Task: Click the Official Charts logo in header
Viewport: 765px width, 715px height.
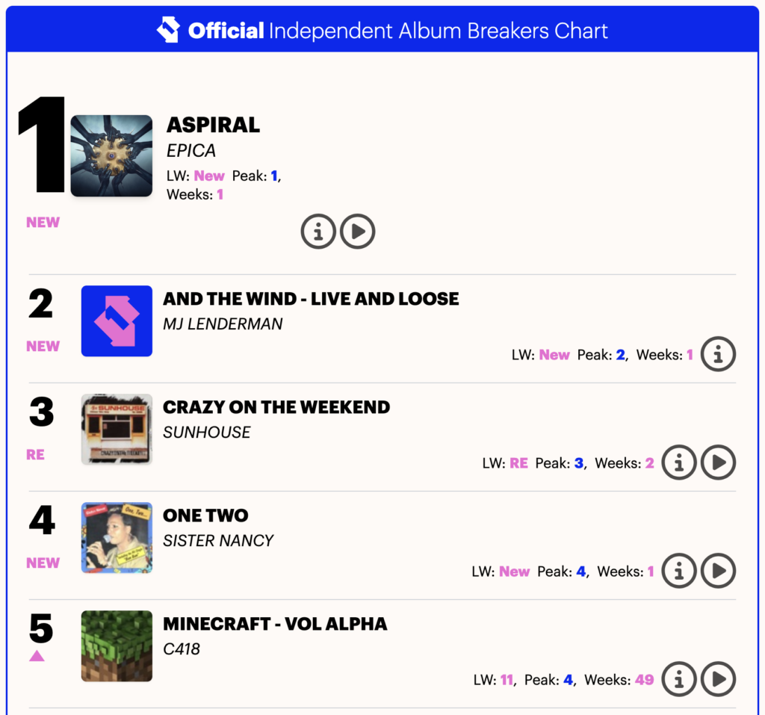Action: pos(168,31)
